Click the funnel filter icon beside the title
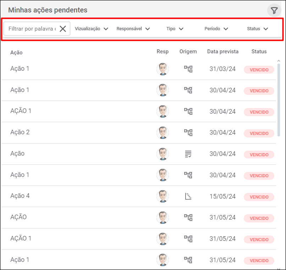286x270 pixels. 274,11
